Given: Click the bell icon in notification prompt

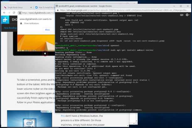Looking at the screenshot, I should (21, 24).
